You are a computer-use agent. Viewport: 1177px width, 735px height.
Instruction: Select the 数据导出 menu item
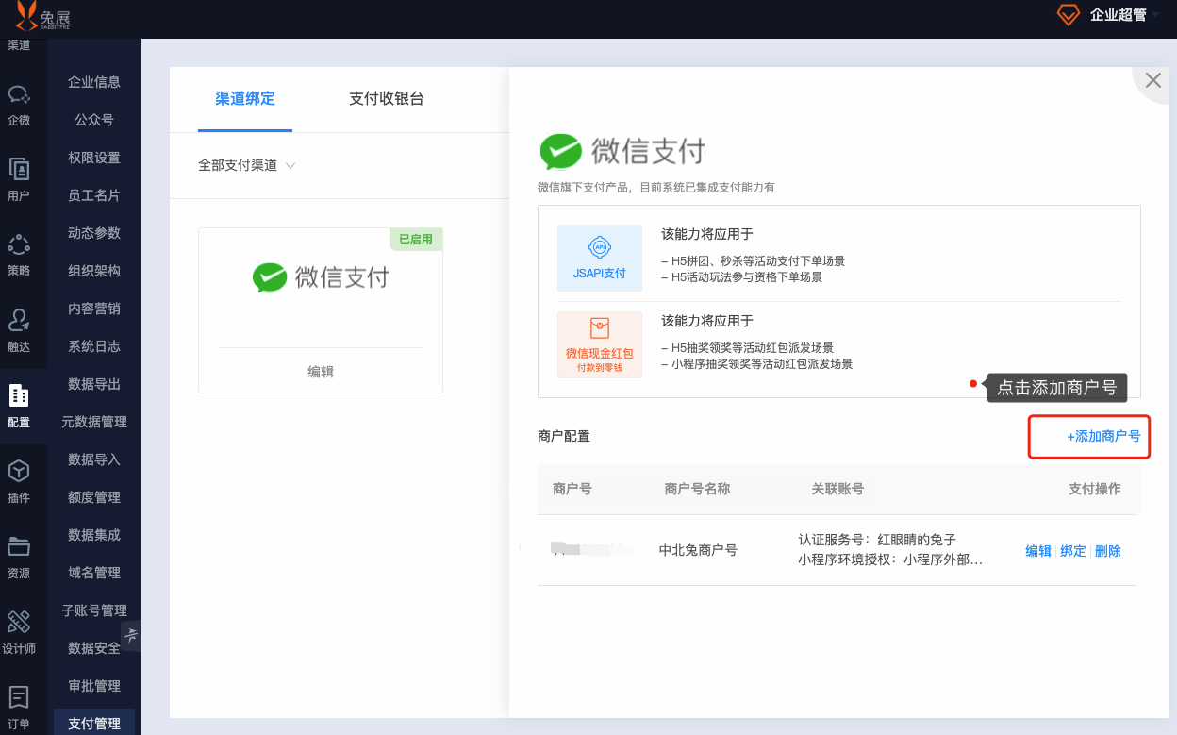coord(94,384)
